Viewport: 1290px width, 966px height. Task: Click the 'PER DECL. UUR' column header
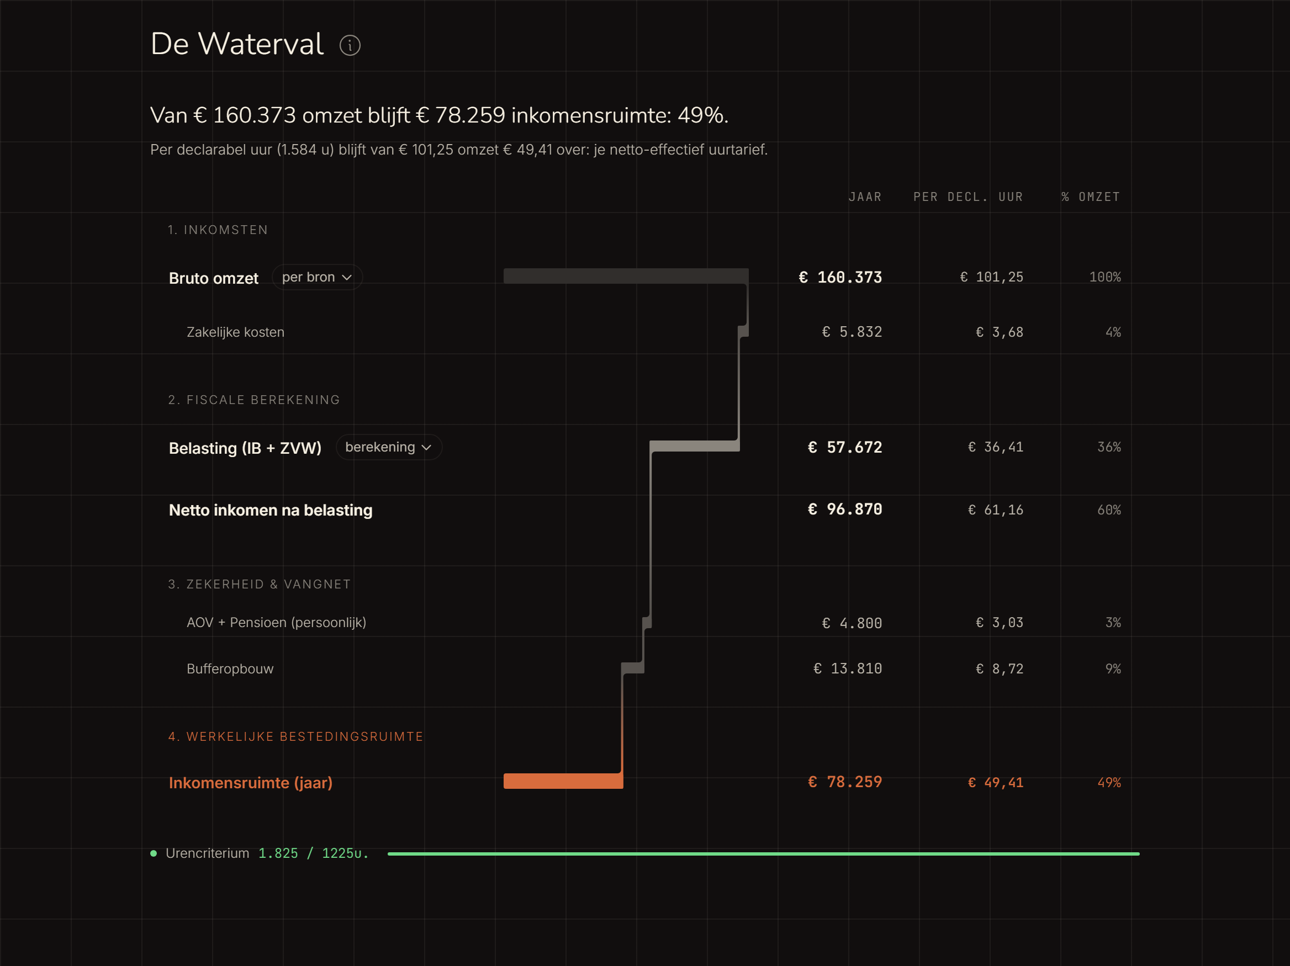point(968,197)
